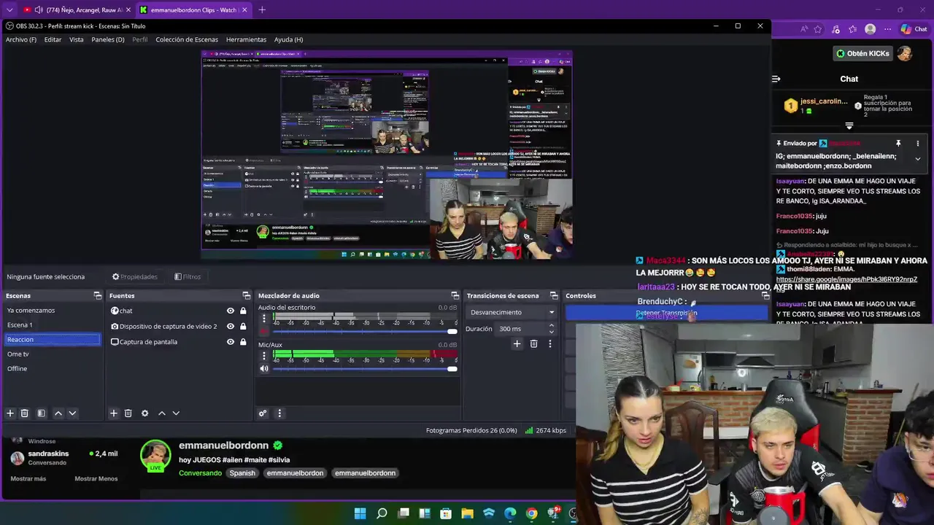Image resolution: width=934 pixels, height=525 pixels.
Task: Select the Ome tv scene
Action: click(x=53, y=354)
